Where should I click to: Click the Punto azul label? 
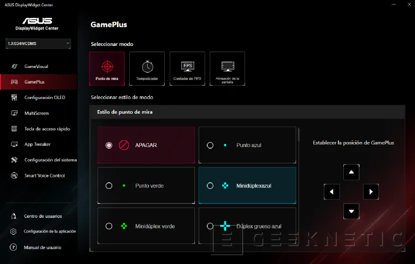point(249,145)
